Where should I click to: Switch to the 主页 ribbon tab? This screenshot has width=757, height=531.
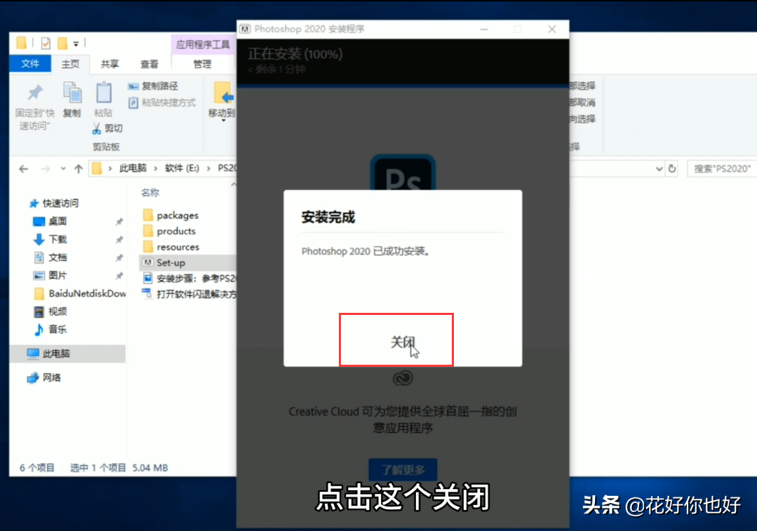click(70, 64)
